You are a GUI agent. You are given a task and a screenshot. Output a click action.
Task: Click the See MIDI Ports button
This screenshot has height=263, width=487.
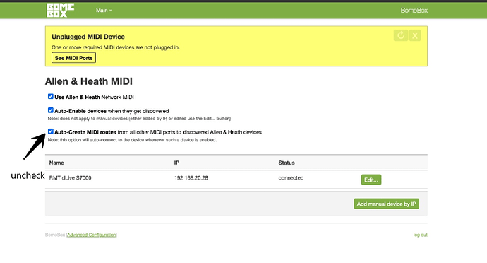pyautogui.click(x=73, y=58)
